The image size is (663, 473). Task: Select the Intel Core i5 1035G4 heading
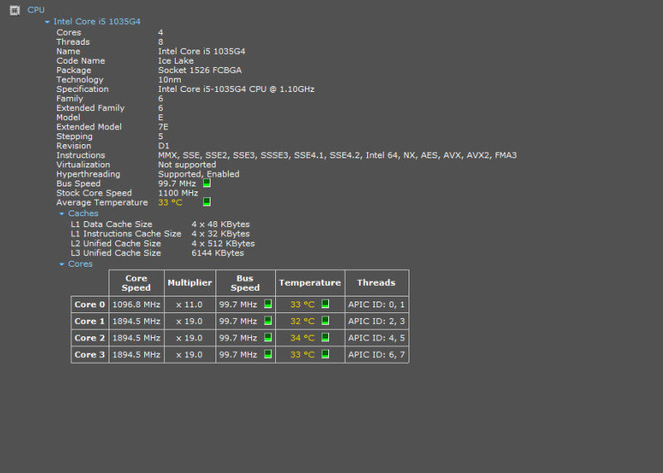coord(97,22)
